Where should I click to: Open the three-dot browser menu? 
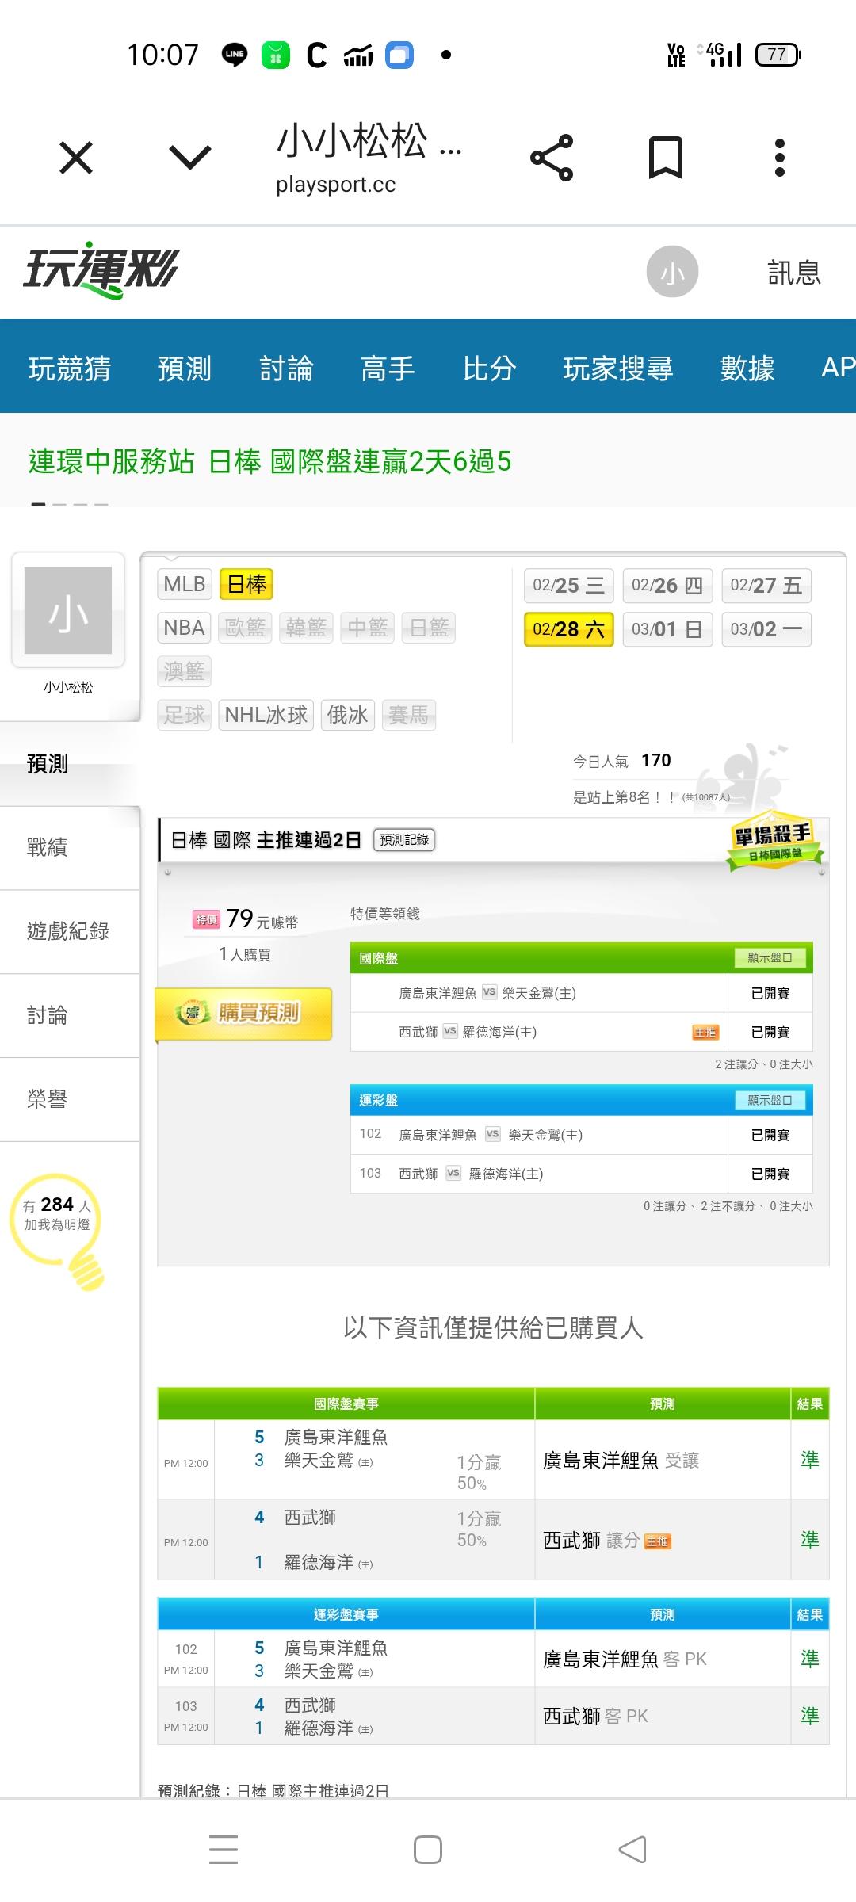point(779,158)
